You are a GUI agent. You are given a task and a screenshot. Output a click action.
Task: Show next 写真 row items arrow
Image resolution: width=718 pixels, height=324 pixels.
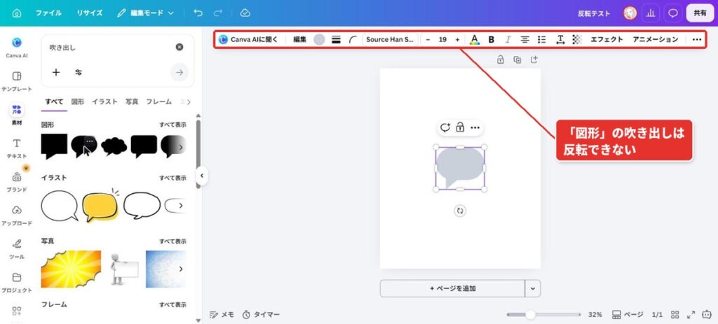click(x=180, y=269)
